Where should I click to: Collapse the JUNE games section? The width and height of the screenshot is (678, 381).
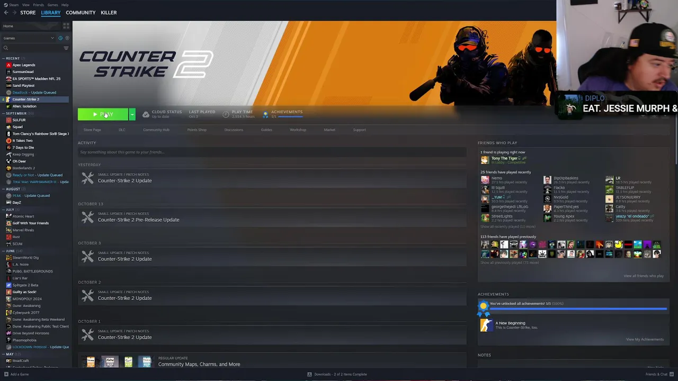coord(3,251)
